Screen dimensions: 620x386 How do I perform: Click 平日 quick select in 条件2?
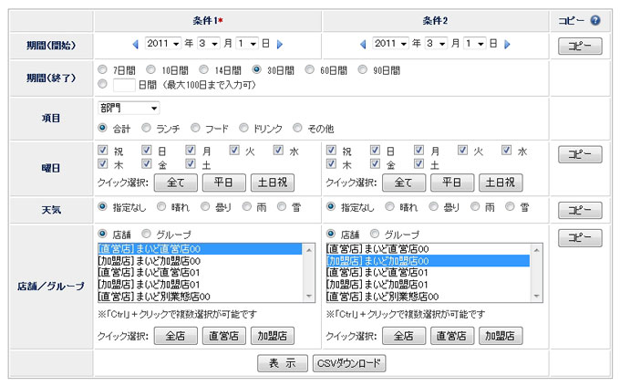[452, 183]
